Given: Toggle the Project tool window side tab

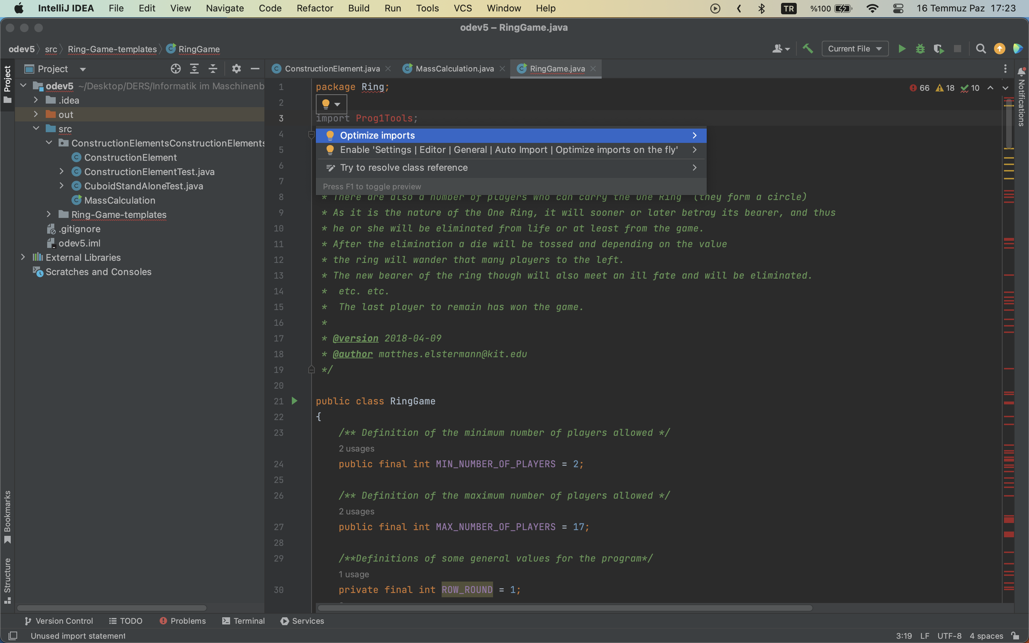Looking at the screenshot, I should point(7,84).
